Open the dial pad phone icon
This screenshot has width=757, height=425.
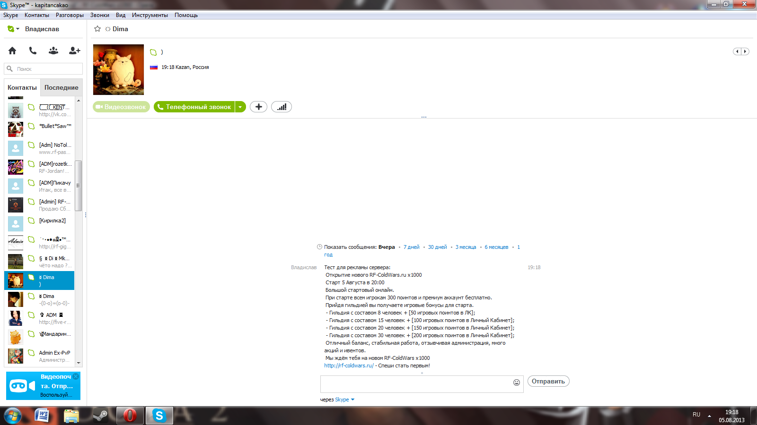pos(33,51)
